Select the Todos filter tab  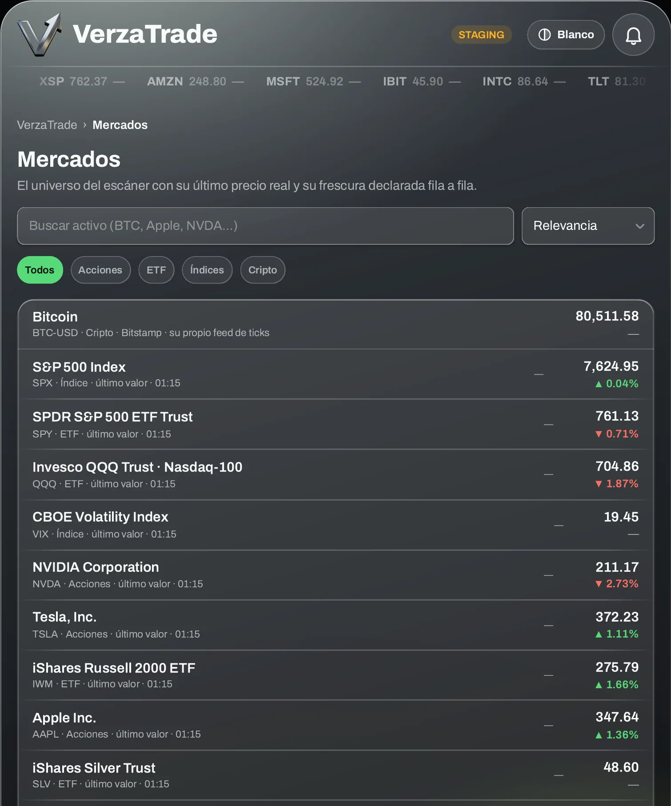pyautogui.click(x=40, y=270)
